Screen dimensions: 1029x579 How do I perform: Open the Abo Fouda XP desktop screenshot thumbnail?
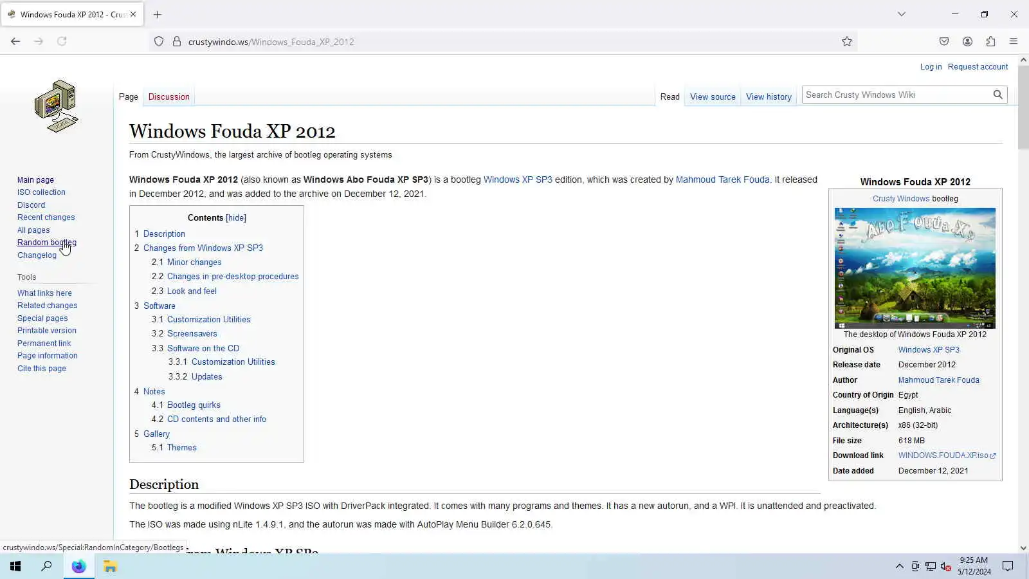click(x=915, y=268)
